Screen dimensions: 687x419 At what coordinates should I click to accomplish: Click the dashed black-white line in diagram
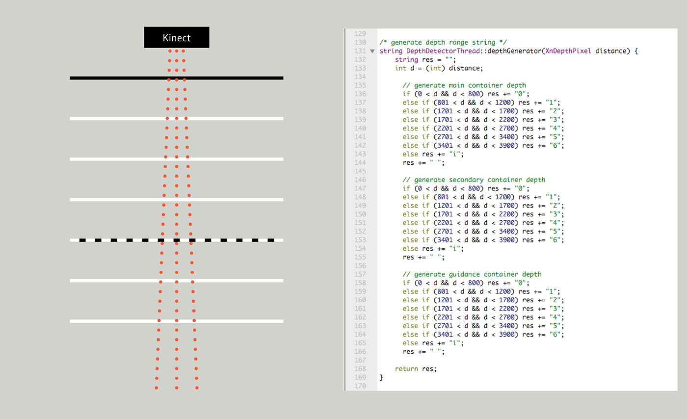point(177,240)
